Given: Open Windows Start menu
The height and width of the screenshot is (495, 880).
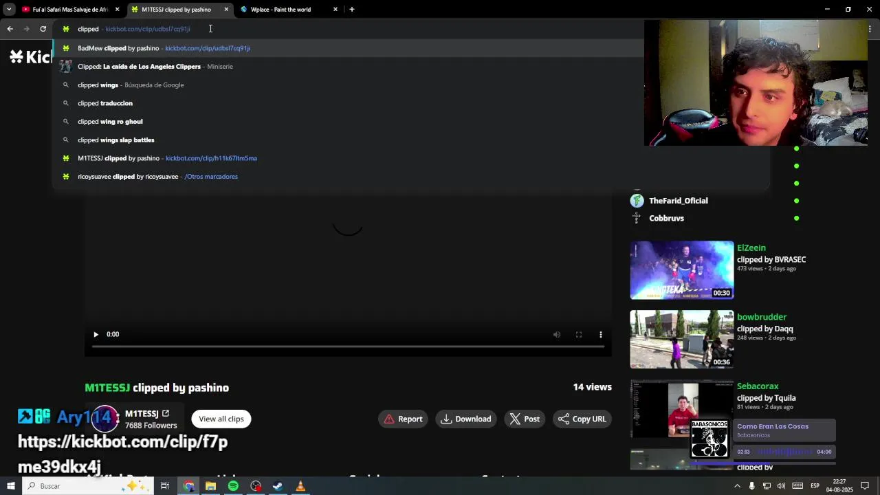Looking at the screenshot, I should pos(10,486).
